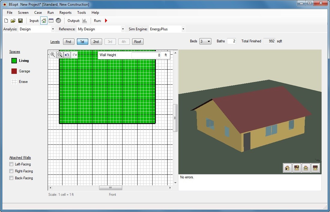Click the horizontal scrollbar under the grid
Viewport: 330px width, 212px height.
pos(111,188)
